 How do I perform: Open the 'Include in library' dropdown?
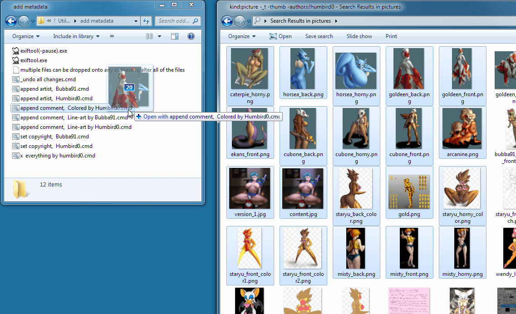(x=76, y=36)
